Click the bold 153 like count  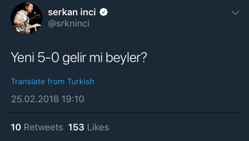[76, 127]
